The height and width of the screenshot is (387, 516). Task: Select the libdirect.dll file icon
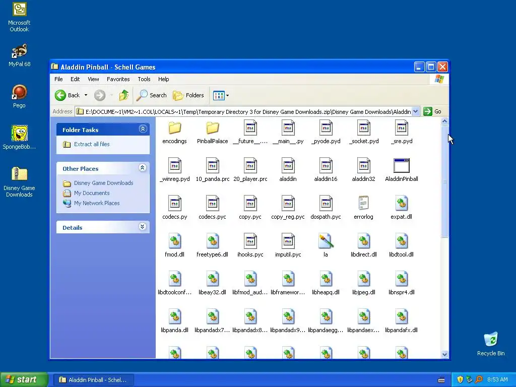pos(364,241)
